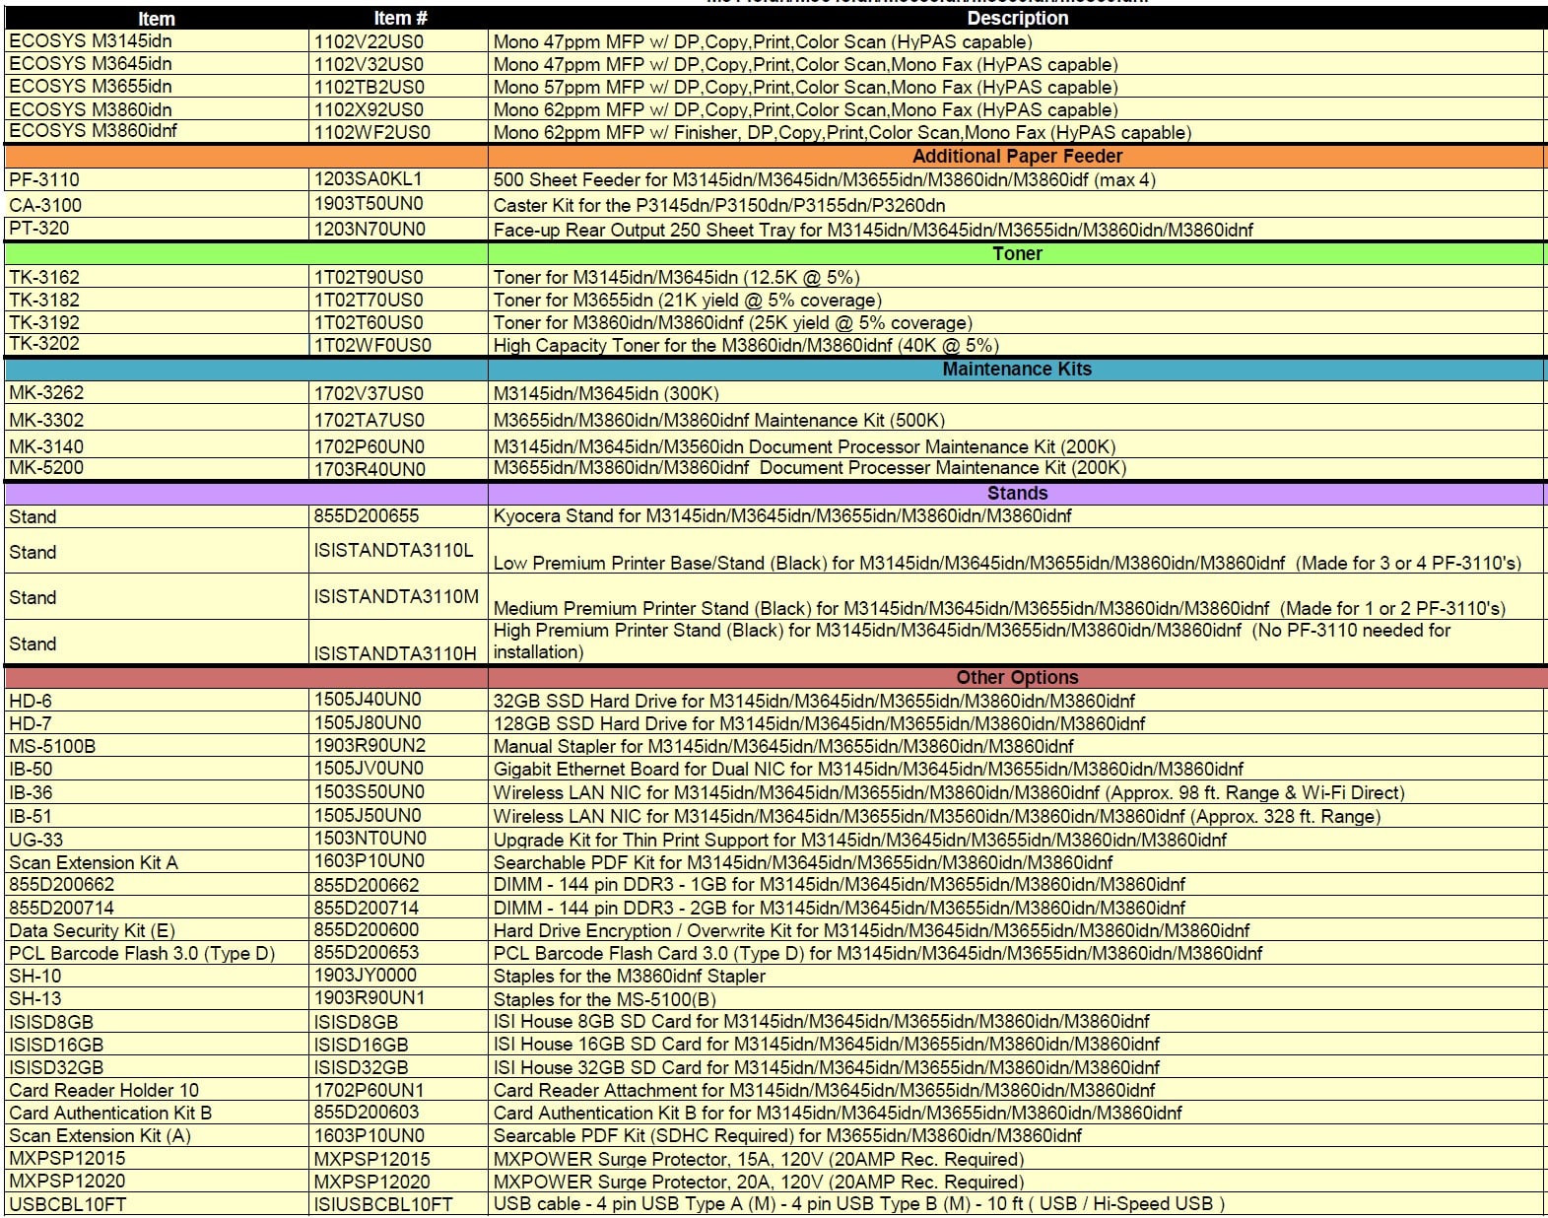Screen dimensions: 1548x1218
Task: Select the Data Security Kit (E) cell
Action: pos(92,930)
